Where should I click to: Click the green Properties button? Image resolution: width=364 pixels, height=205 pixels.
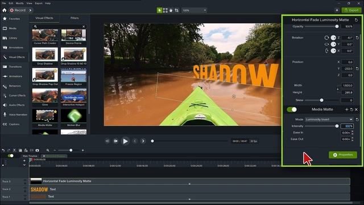point(343,155)
